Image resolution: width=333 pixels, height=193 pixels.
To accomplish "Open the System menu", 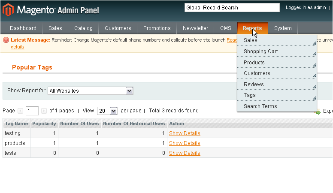I will click(x=283, y=28).
